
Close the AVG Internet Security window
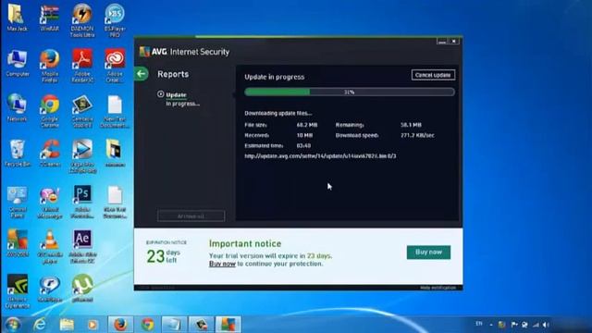[454, 41]
